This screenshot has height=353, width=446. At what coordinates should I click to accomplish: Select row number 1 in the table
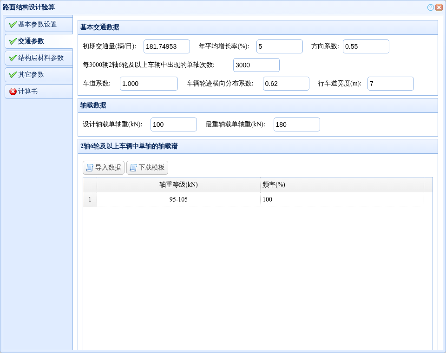[90, 199]
